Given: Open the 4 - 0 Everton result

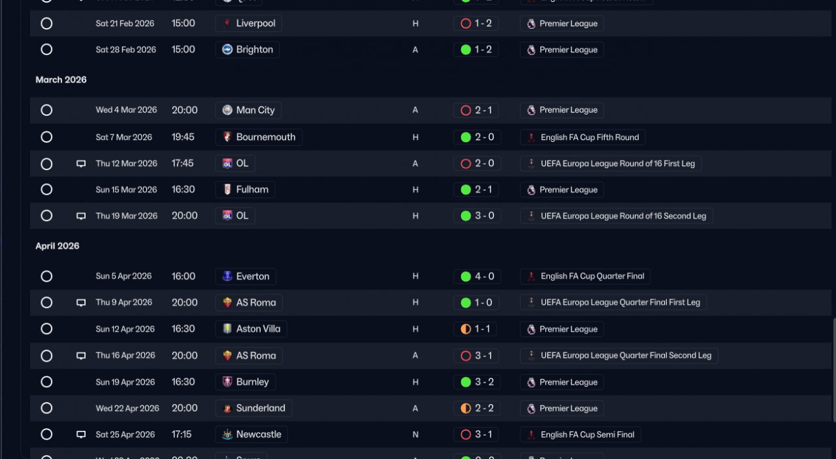Looking at the screenshot, I should [477, 277].
